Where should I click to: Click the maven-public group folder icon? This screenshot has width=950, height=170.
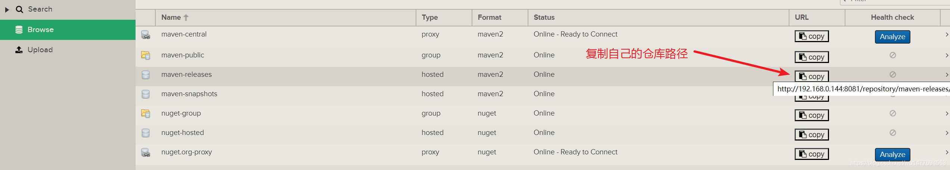click(x=146, y=56)
